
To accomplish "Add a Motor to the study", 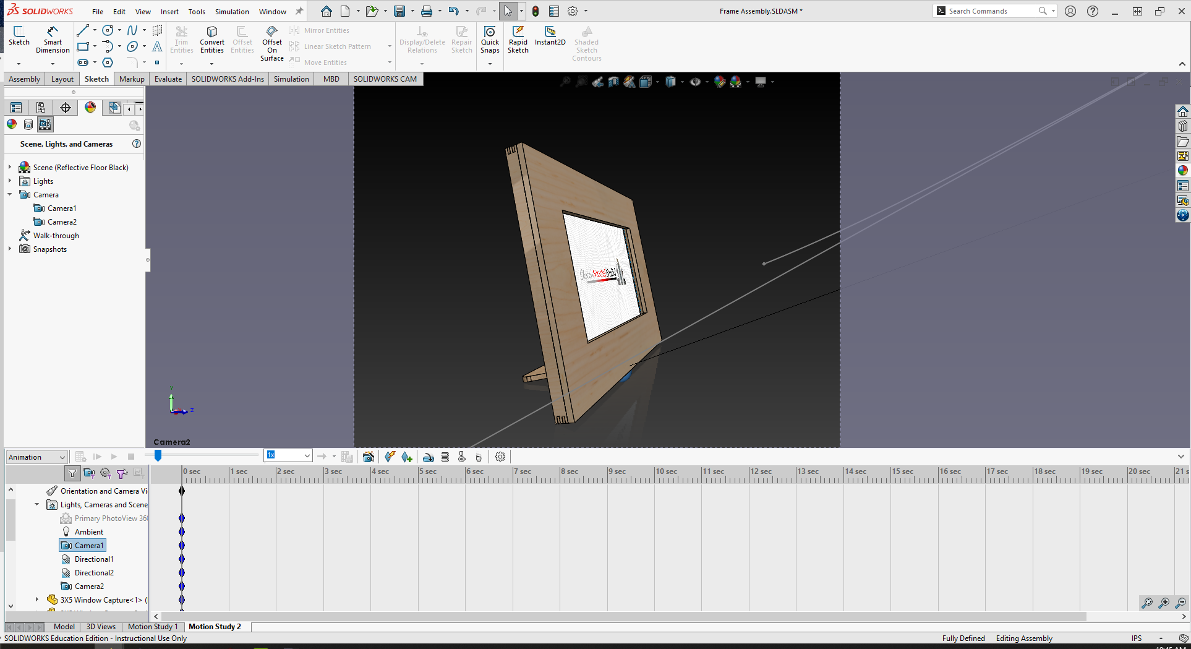I will [428, 457].
